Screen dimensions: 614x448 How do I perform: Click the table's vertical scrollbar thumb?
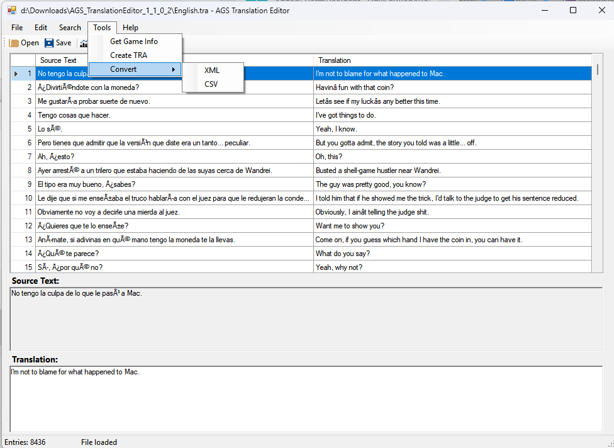(598, 70)
